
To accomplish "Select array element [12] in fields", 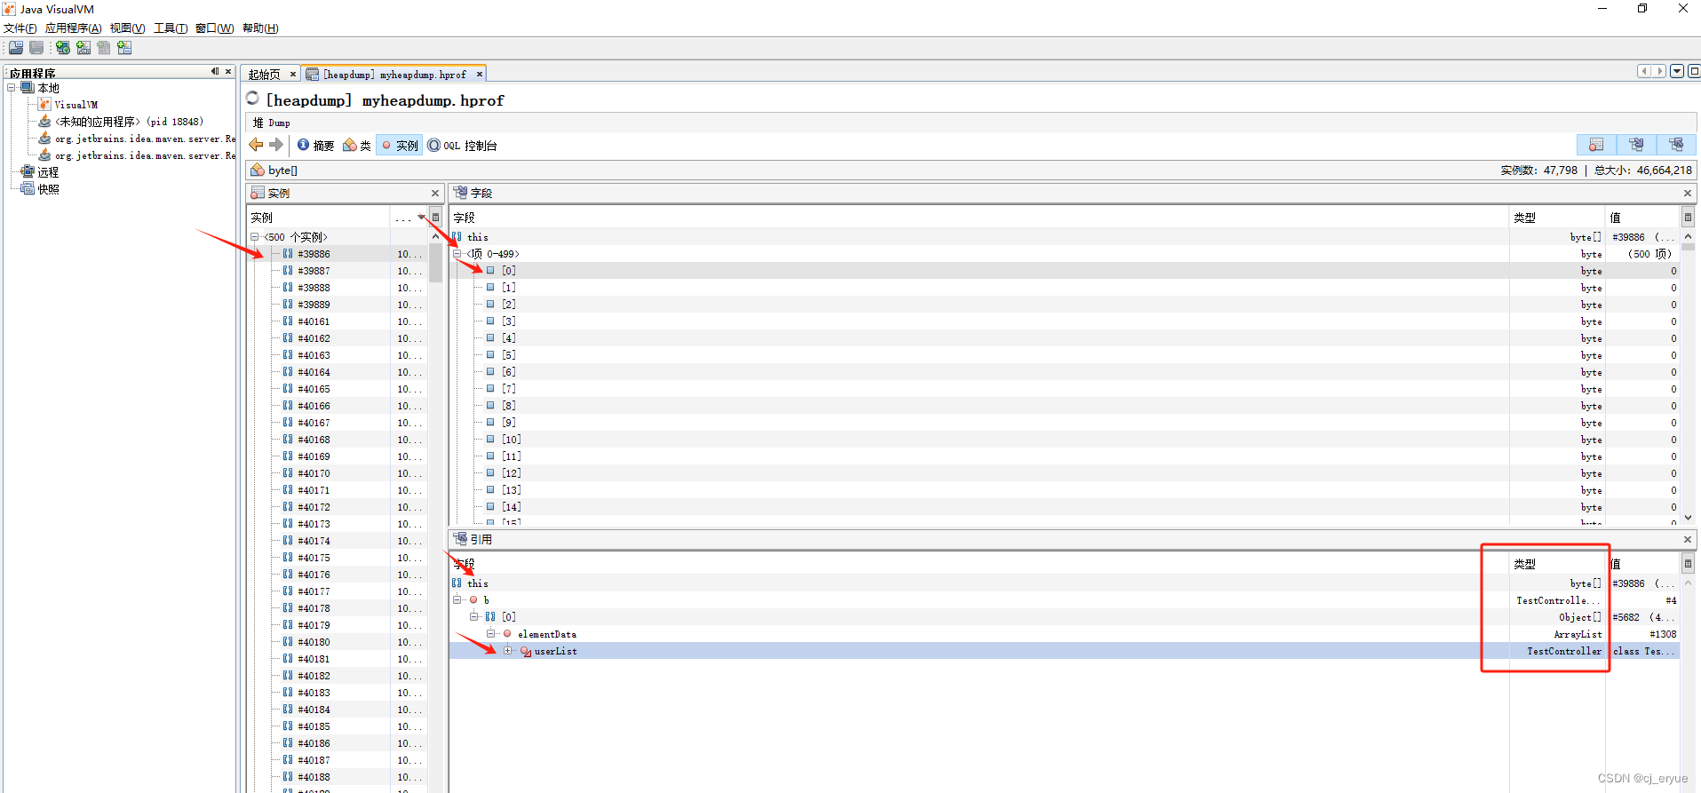I will (x=511, y=473).
